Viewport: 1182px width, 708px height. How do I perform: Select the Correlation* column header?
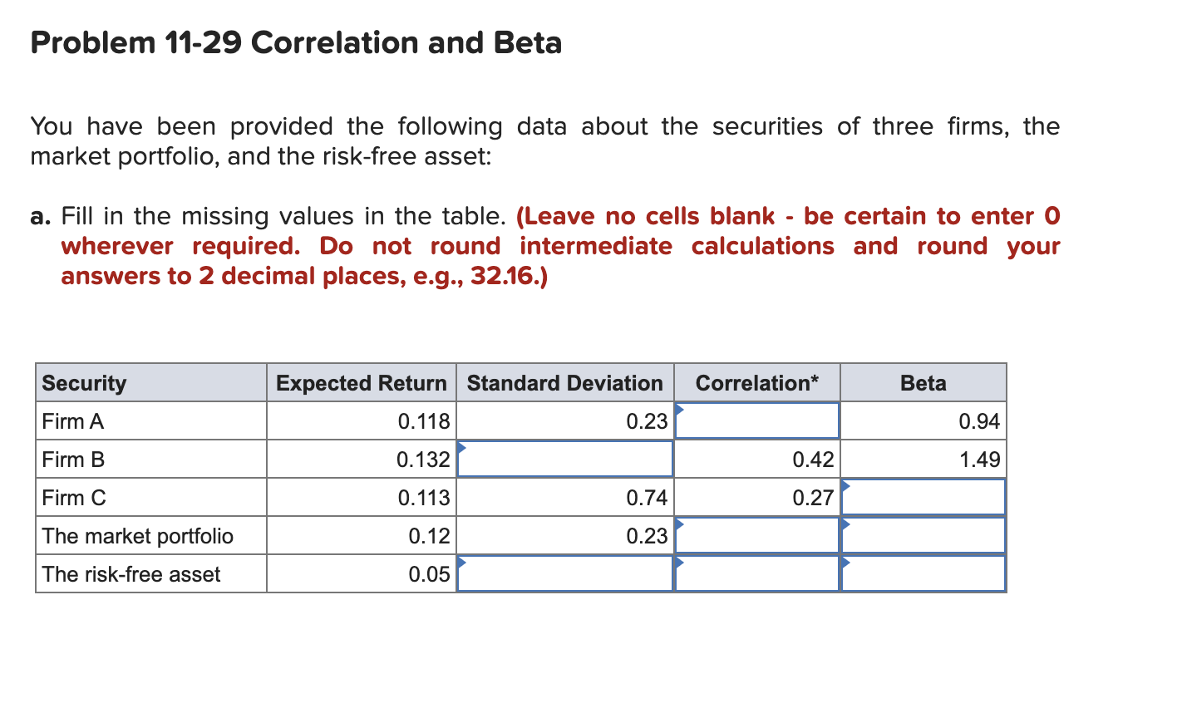tap(756, 382)
